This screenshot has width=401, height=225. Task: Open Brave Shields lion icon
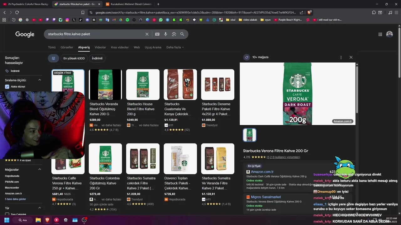pos(309,12)
